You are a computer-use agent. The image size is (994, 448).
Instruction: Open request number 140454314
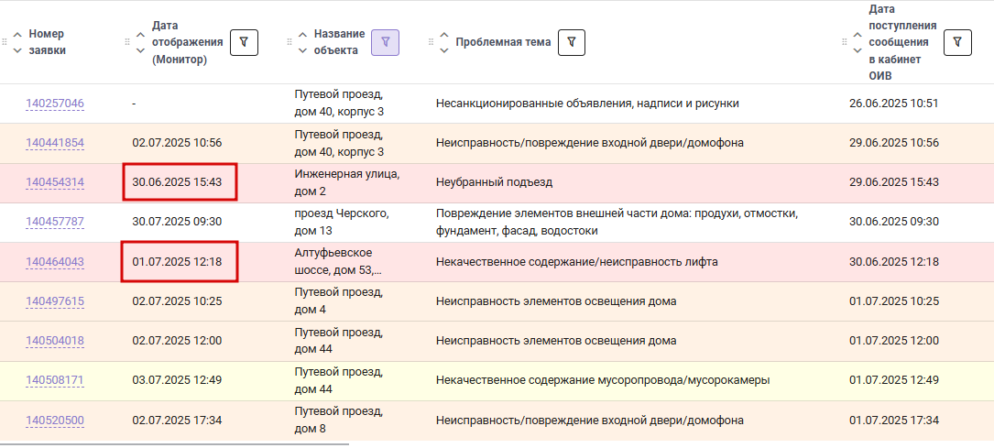click(55, 182)
